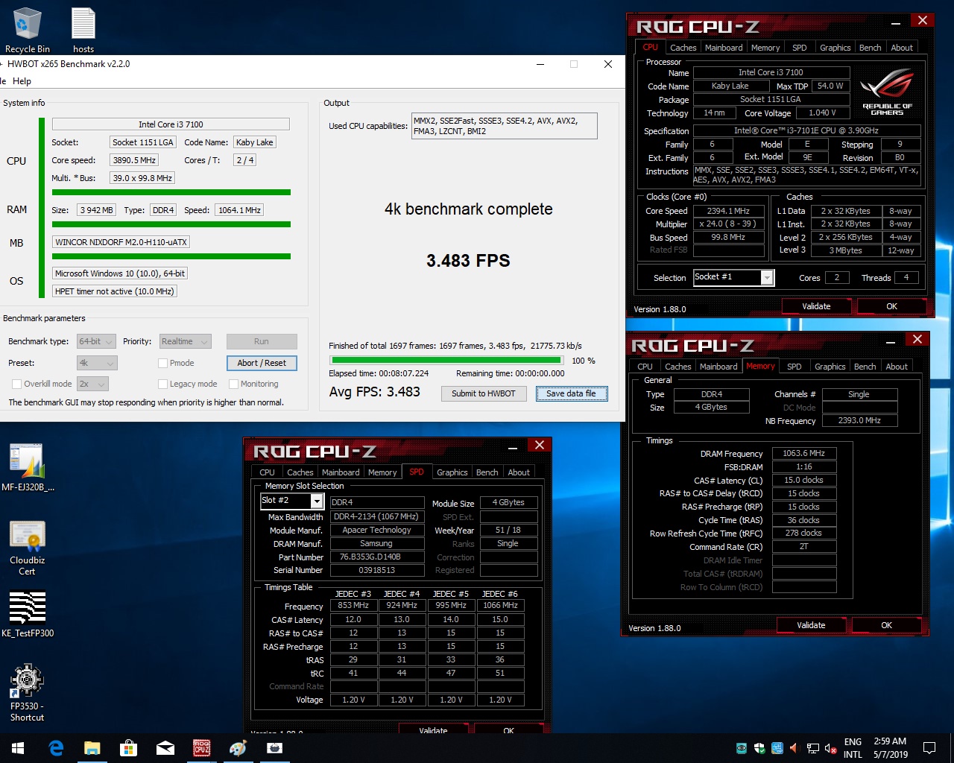Switch to ROG CPU-Z taskbar icon
This screenshot has width=954, height=763.
(x=201, y=748)
